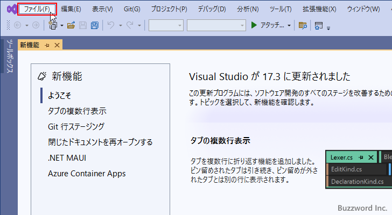
Task: Click the navigate backward arrow icon
Action: click(17, 25)
